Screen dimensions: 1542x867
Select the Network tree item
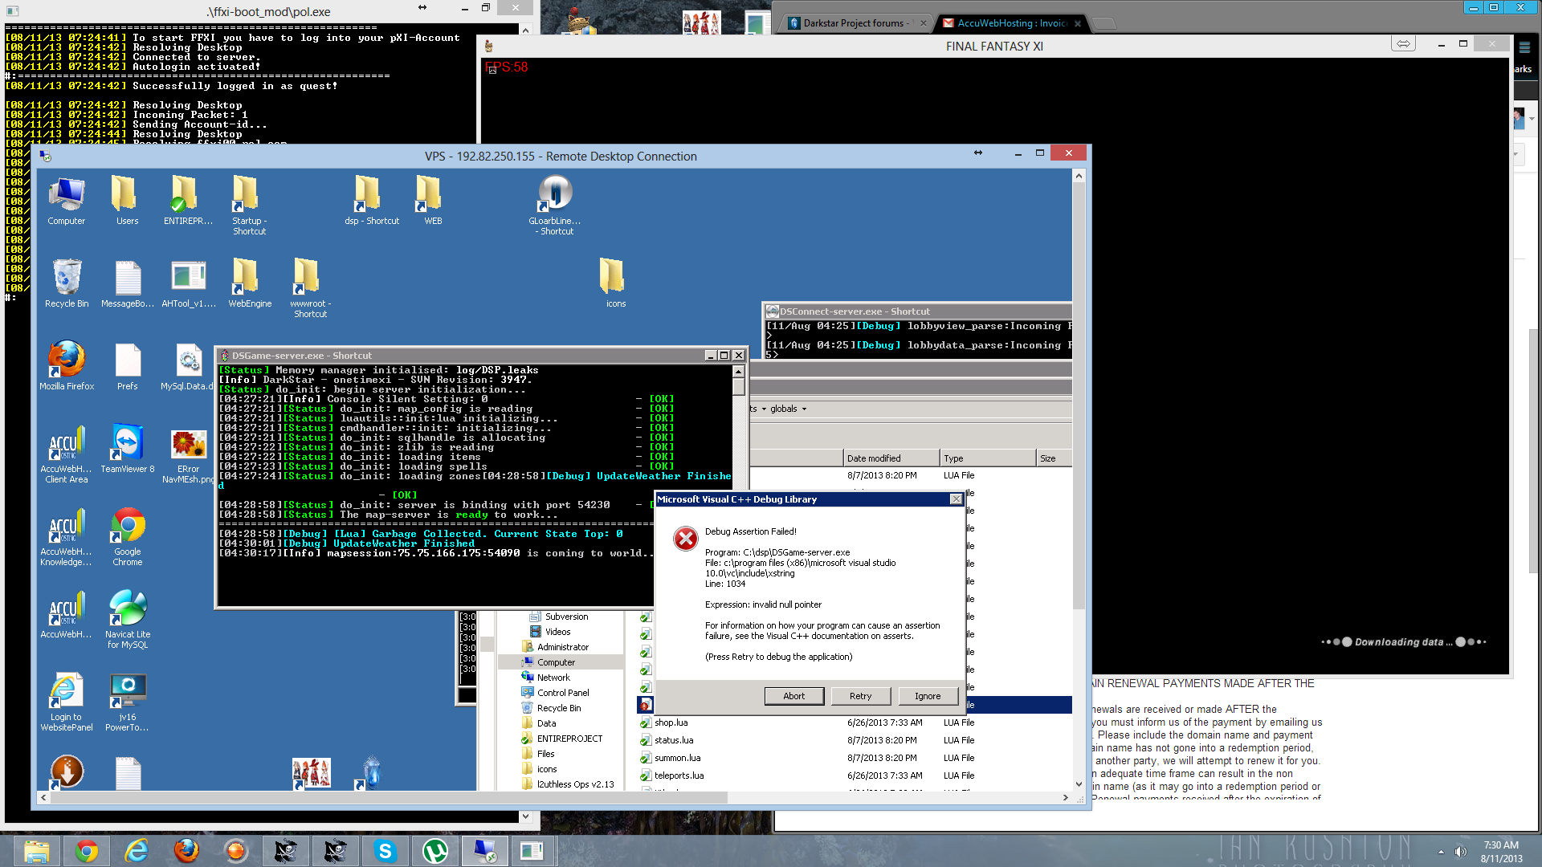pyautogui.click(x=553, y=678)
